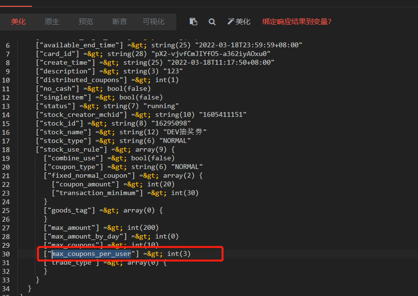Image resolution: width=418 pixels, height=296 pixels.
Task: Switch to the 美化 tab
Action: [18, 22]
